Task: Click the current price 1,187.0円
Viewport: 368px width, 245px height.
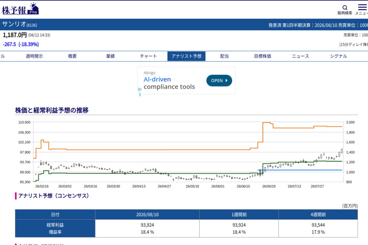Action: [x=15, y=35]
